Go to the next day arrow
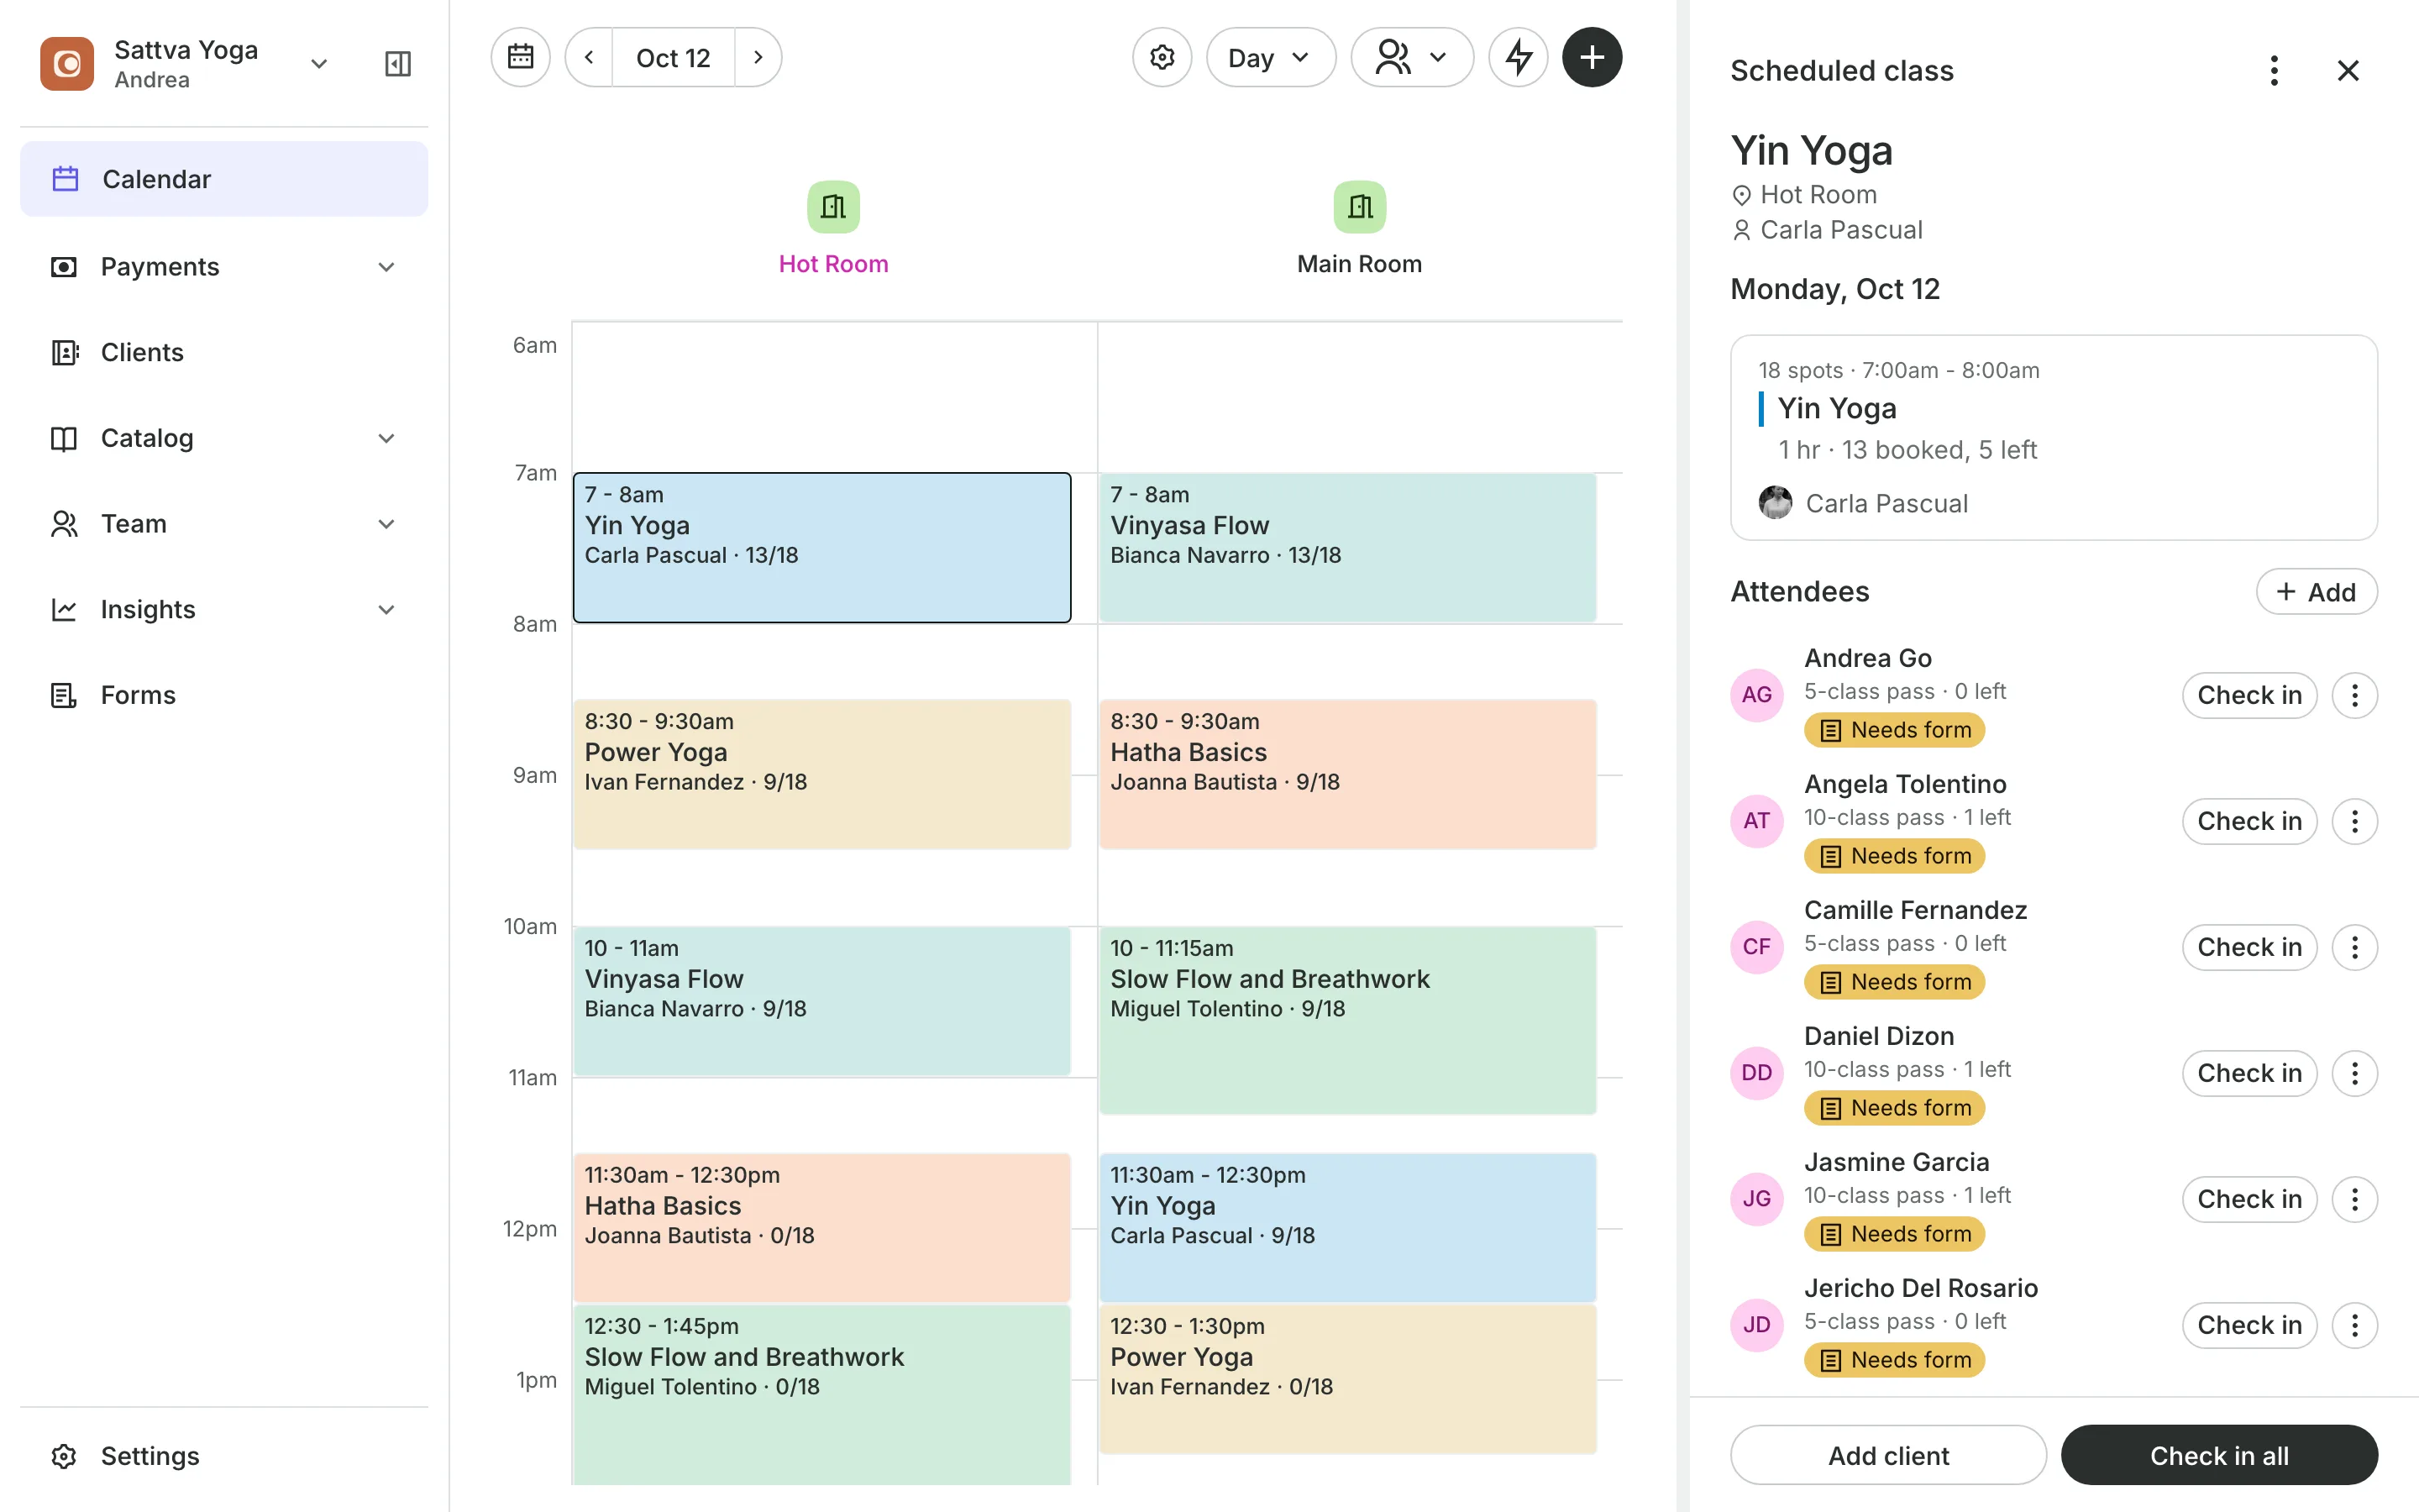The width and height of the screenshot is (2419, 1512). coord(758,57)
